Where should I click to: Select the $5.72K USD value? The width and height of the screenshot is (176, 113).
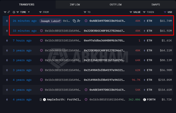[x=167, y=100]
